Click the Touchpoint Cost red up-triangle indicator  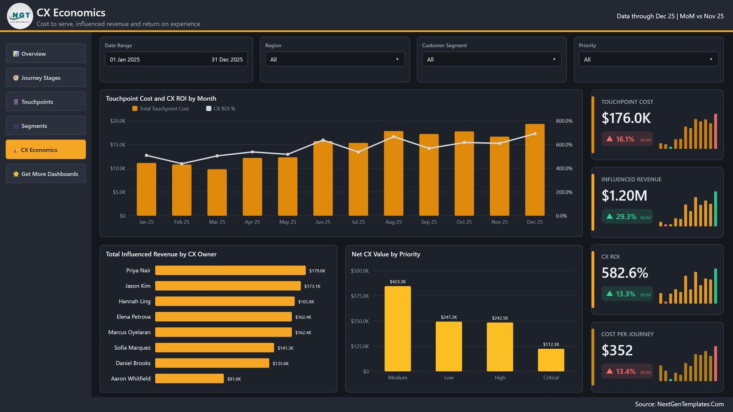(610, 139)
